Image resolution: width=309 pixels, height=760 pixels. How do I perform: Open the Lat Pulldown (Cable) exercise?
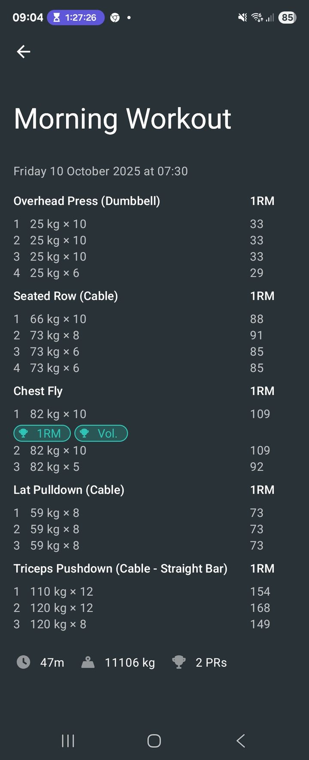[69, 490]
